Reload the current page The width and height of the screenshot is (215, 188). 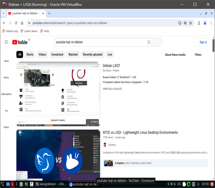coord(16,23)
